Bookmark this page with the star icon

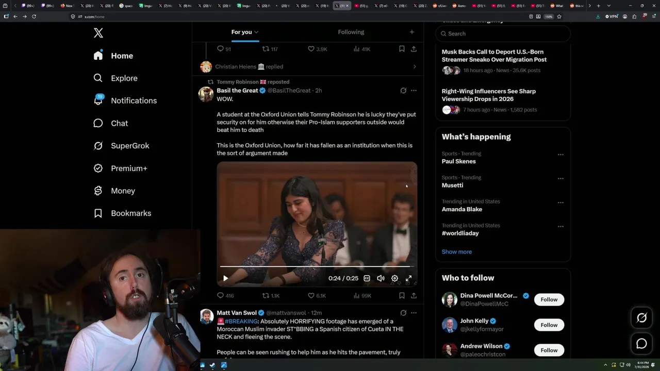559,16
